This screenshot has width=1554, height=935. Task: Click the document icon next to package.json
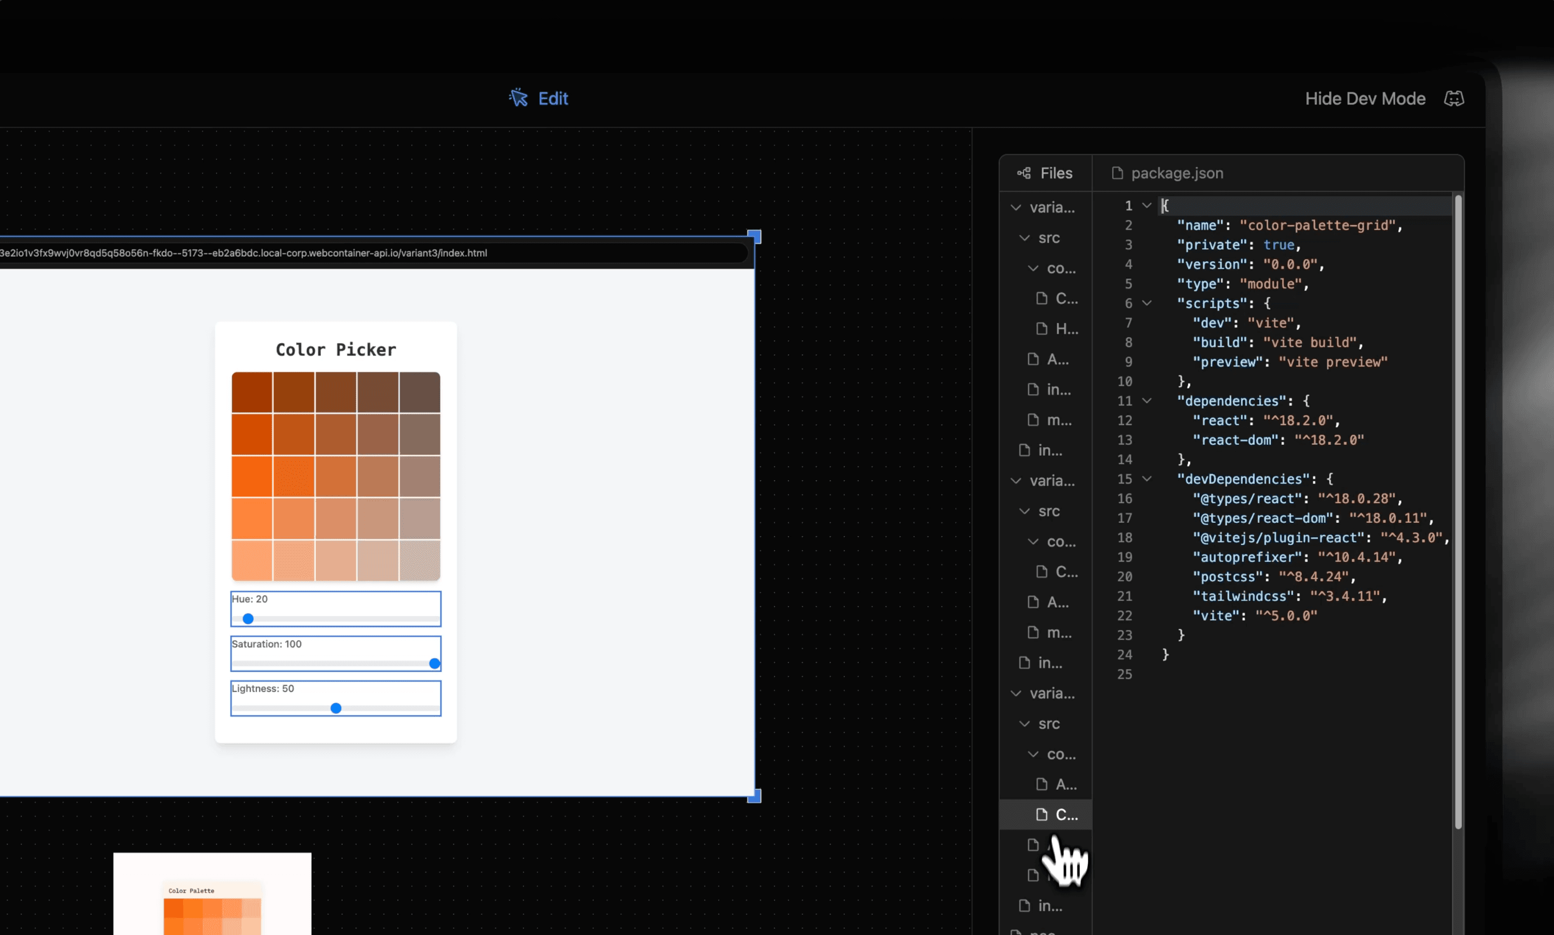click(1118, 173)
